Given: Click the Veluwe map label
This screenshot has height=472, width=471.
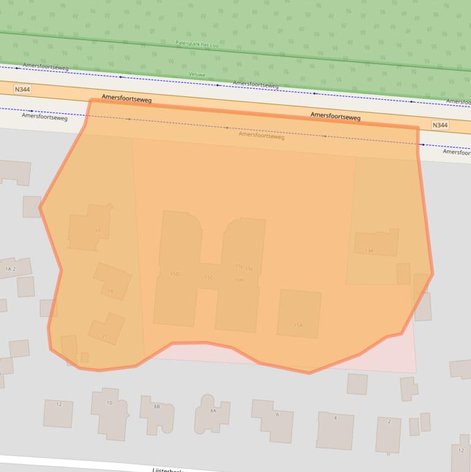Looking at the screenshot, I should (197, 74).
